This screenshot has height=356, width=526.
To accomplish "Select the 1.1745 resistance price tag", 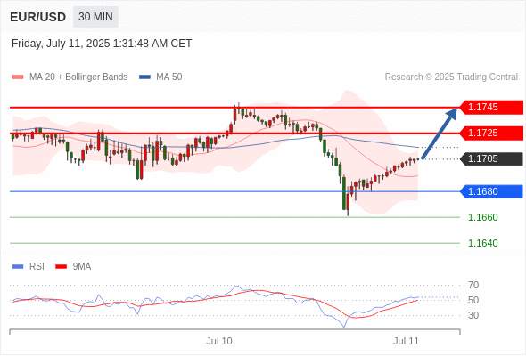I will [x=491, y=108].
